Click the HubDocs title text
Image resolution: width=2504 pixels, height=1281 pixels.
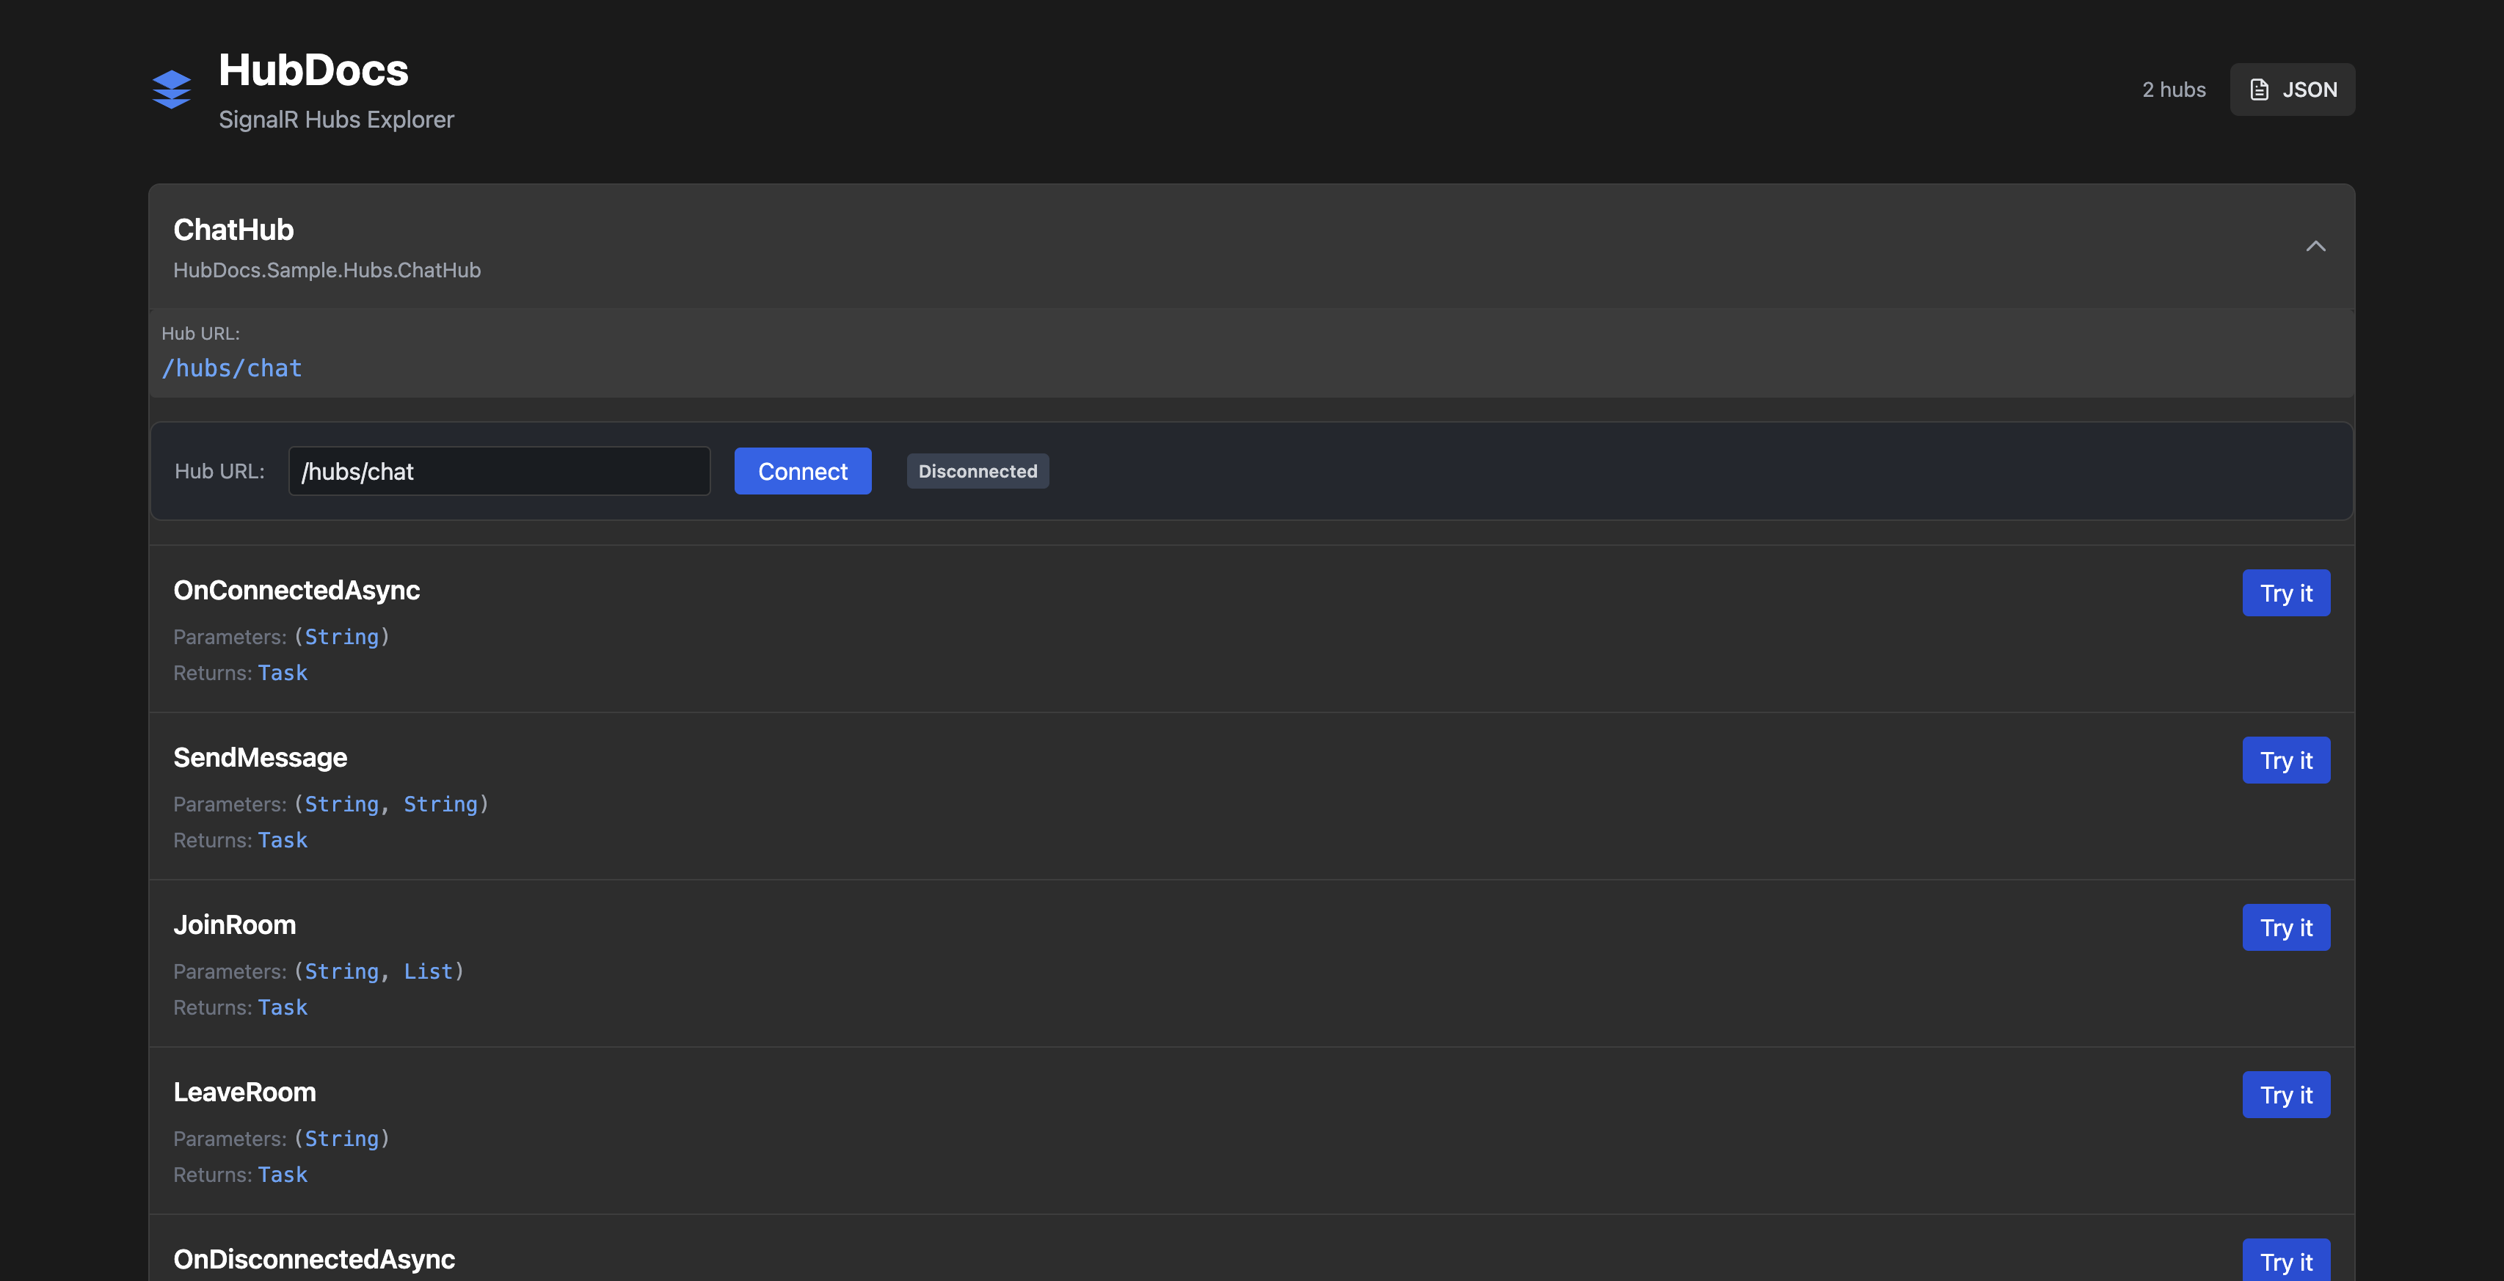pos(313,70)
